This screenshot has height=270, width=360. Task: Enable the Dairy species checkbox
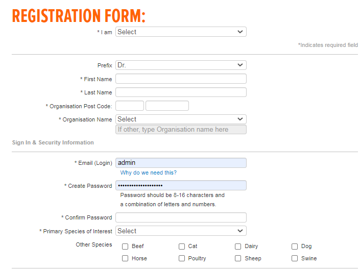(238, 247)
